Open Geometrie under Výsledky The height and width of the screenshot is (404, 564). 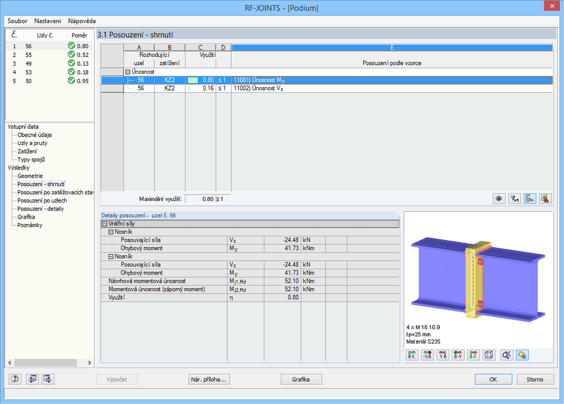(x=30, y=176)
